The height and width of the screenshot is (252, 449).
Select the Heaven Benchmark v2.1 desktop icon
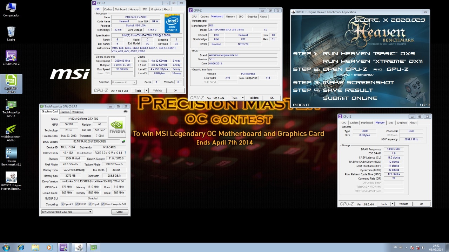click(11, 157)
